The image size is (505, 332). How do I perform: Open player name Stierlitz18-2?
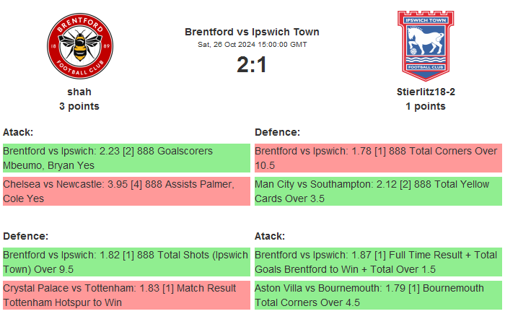(x=425, y=92)
